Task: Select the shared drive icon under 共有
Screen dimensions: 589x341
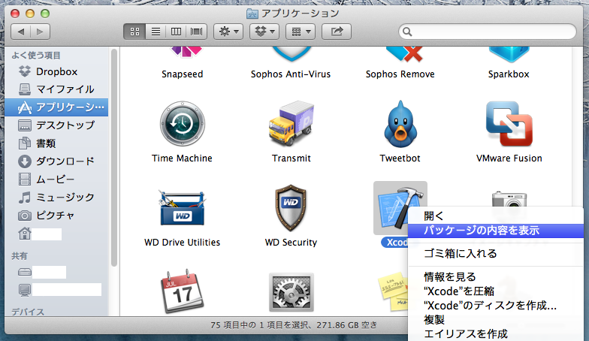Action: 25,272
